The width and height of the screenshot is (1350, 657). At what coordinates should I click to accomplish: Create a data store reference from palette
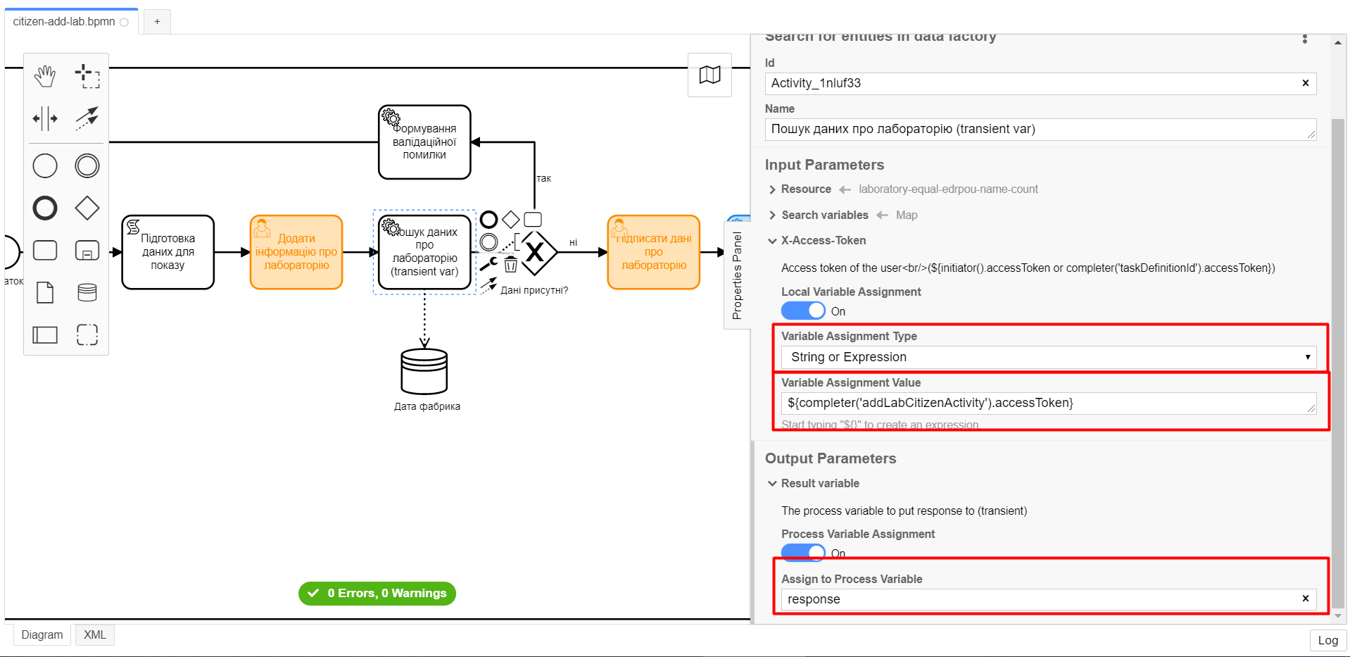point(87,292)
